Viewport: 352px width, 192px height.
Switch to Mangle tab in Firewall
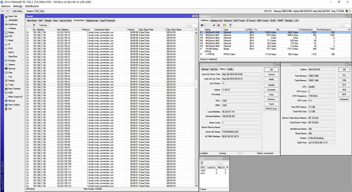coord(48,21)
